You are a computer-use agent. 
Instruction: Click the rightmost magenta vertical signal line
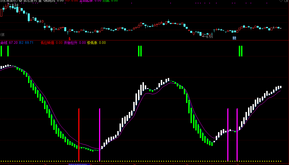click(x=237, y=135)
